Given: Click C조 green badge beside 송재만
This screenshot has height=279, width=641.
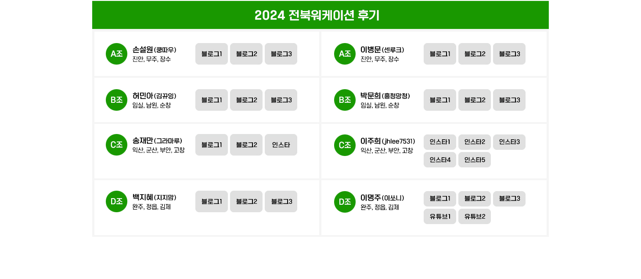Looking at the screenshot, I should [116, 145].
